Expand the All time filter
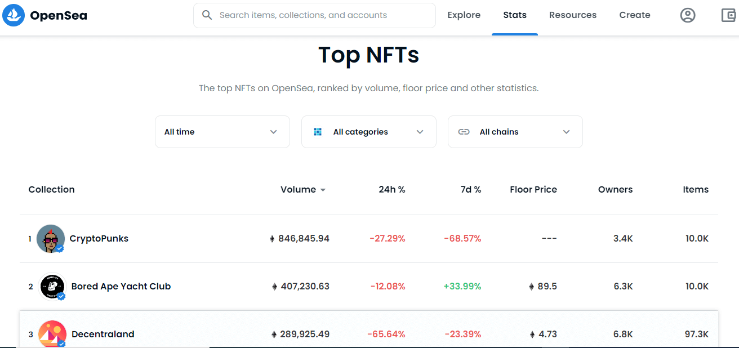Image resolution: width=739 pixels, height=348 pixels. click(x=222, y=131)
